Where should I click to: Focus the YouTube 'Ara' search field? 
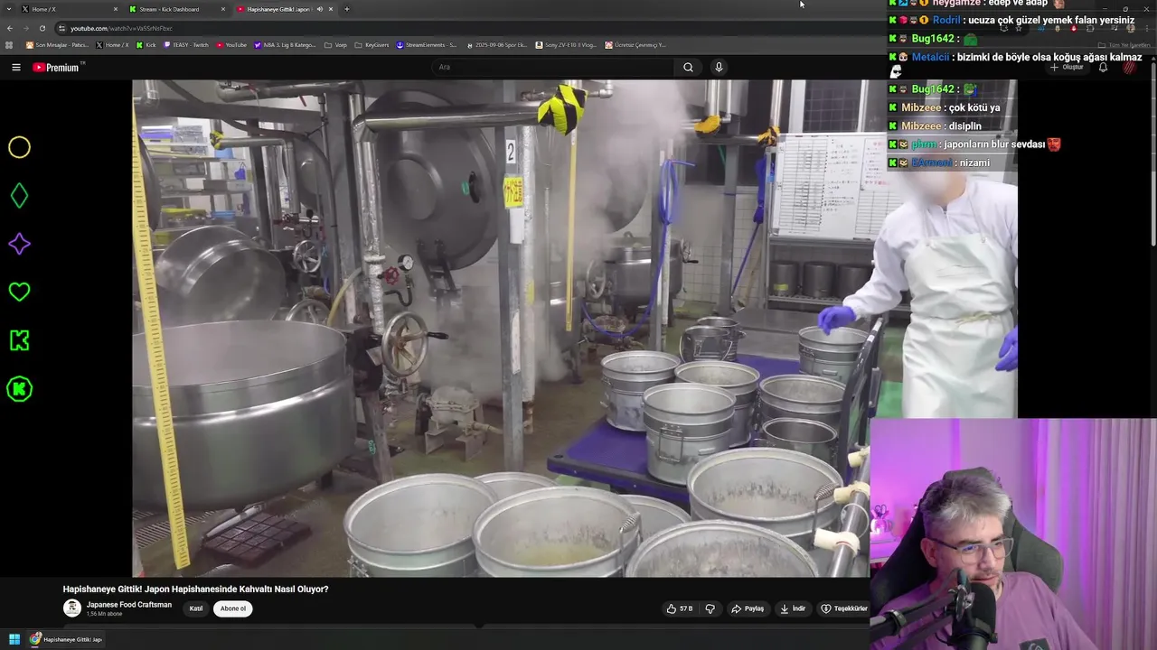point(553,67)
